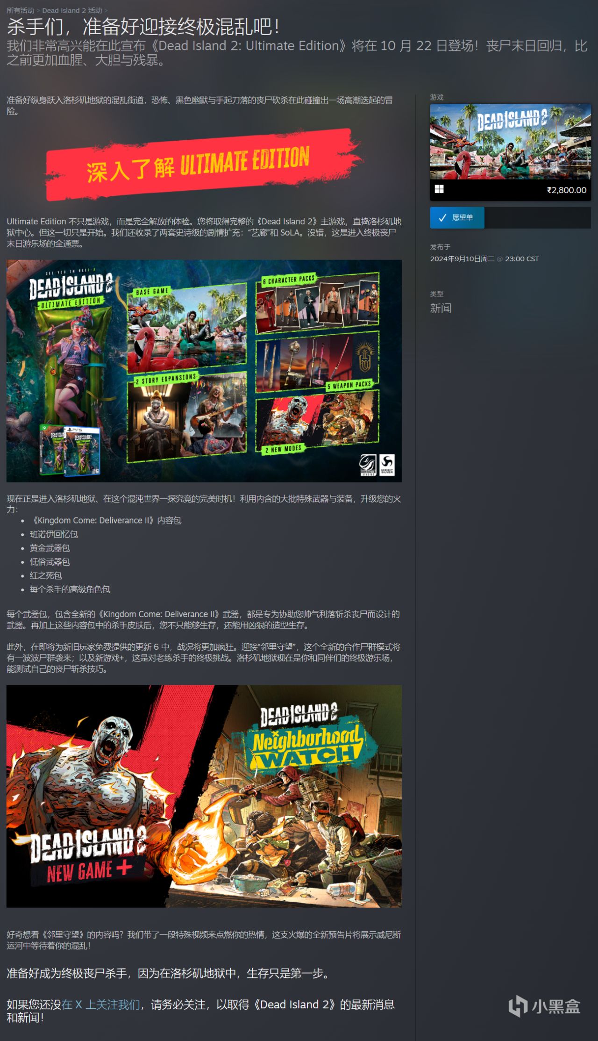Click the 6 Character Packs panel in infographic
598x1041 pixels.
[317, 303]
